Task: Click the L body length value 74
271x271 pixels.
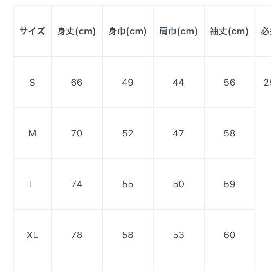Action: click(77, 184)
